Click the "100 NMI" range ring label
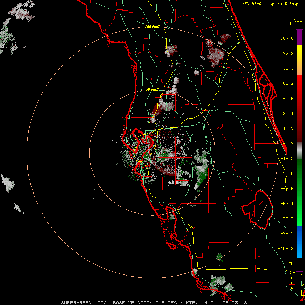The height and width of the screenshot is (305, 305). pos(152,27)
